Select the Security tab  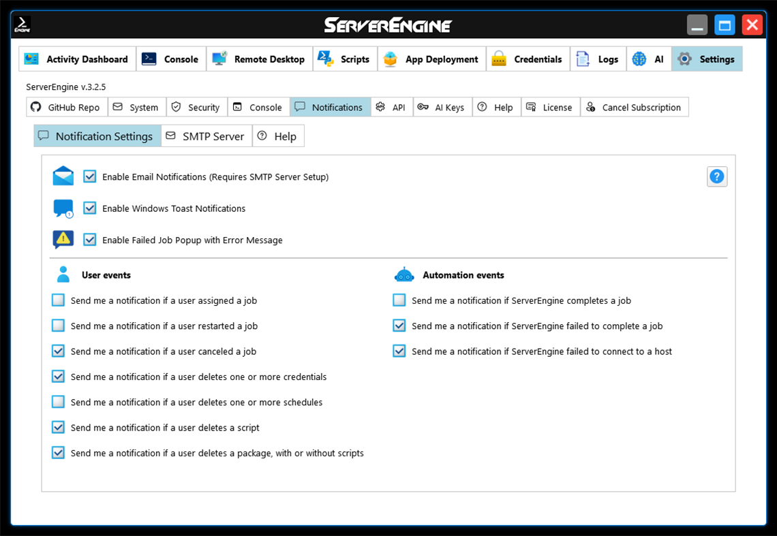coord(196,107)
